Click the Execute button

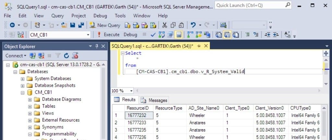pos(108,35)
